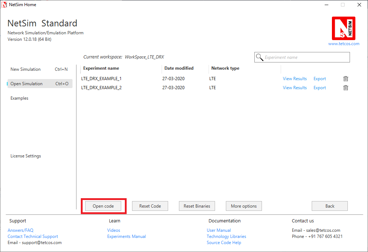Export the LTE_DRX_EXAMPLE_1 experiment
Image resolution: width=368 pixels, height=252 pixels.
coord(320,79)
